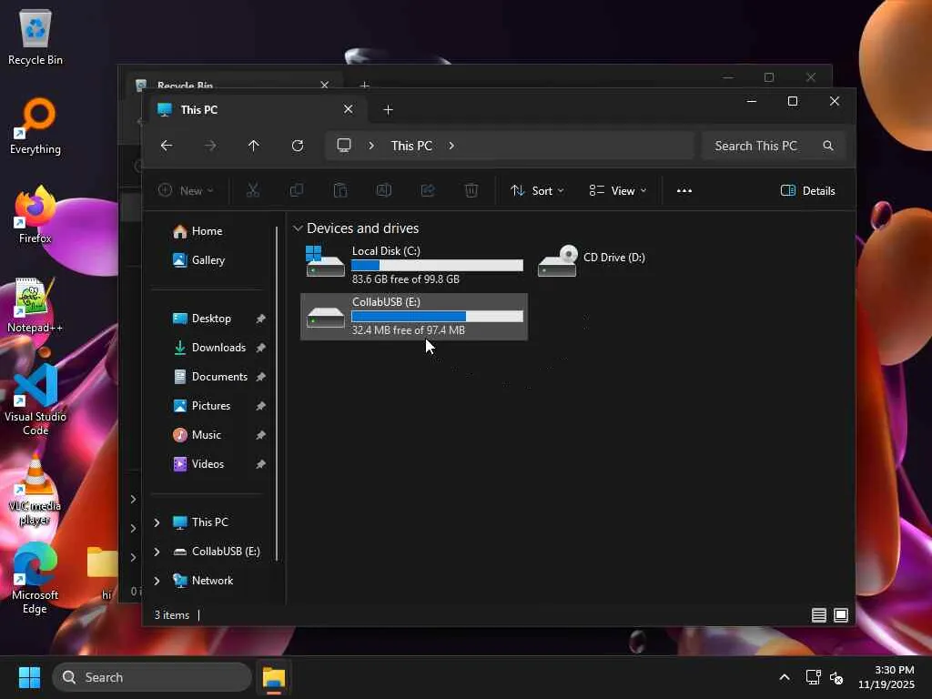Open Notepad++ desktop shortcut

coord(35,305)
